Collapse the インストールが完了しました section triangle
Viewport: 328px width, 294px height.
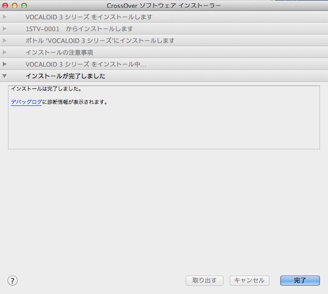(4, 76)
